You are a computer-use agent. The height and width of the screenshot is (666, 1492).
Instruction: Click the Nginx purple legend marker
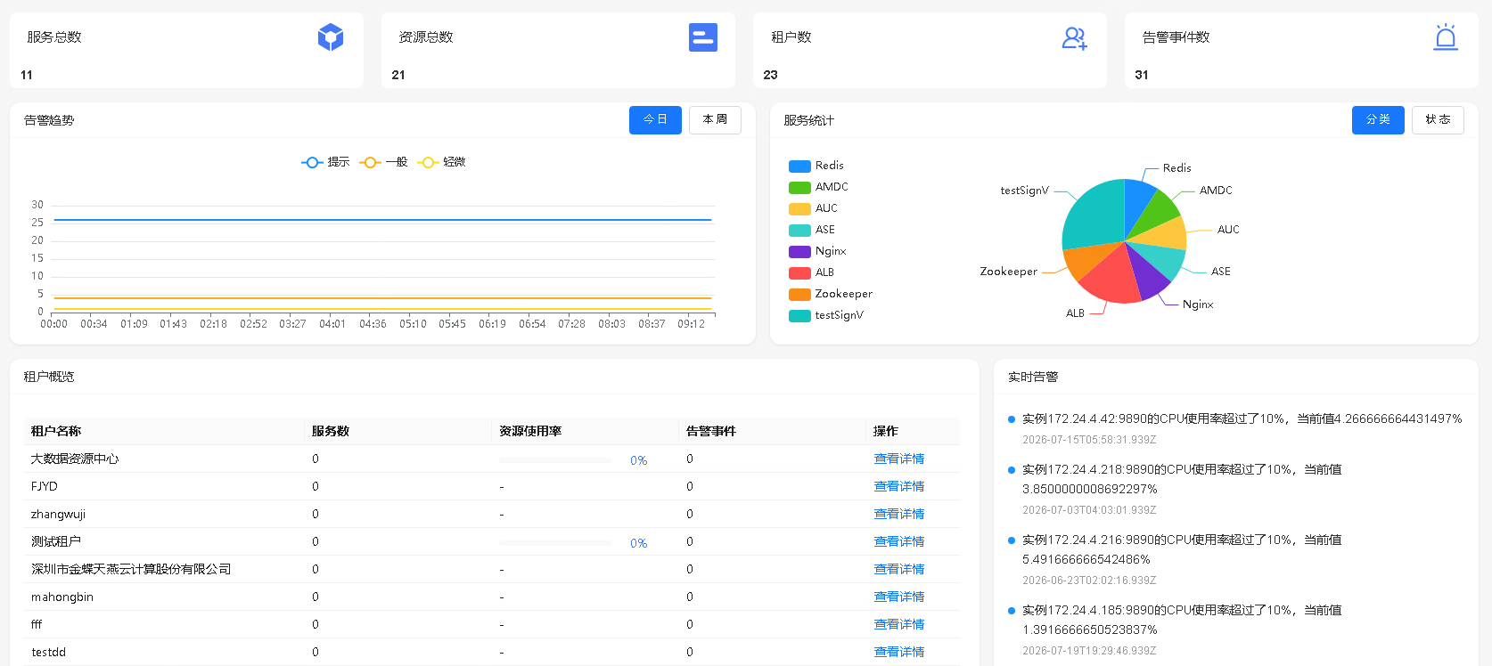click(x=799, y=251)
